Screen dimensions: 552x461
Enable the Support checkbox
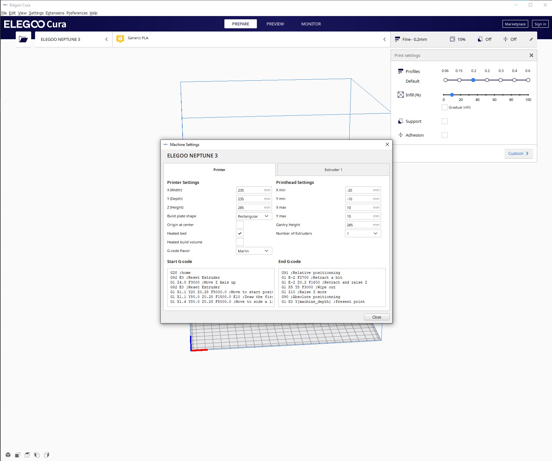point(445,121)
